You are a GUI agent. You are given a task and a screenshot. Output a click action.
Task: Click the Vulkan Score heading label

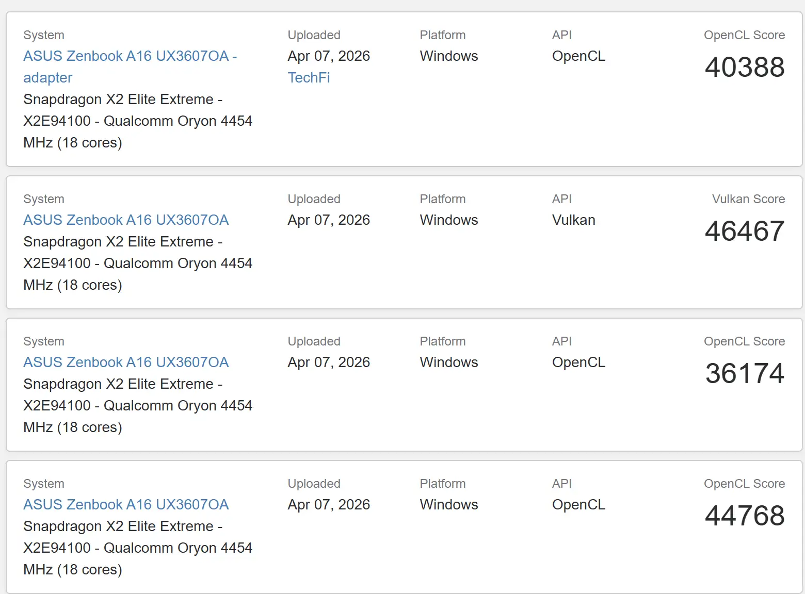pyautogui.click(x=748, y=199)
